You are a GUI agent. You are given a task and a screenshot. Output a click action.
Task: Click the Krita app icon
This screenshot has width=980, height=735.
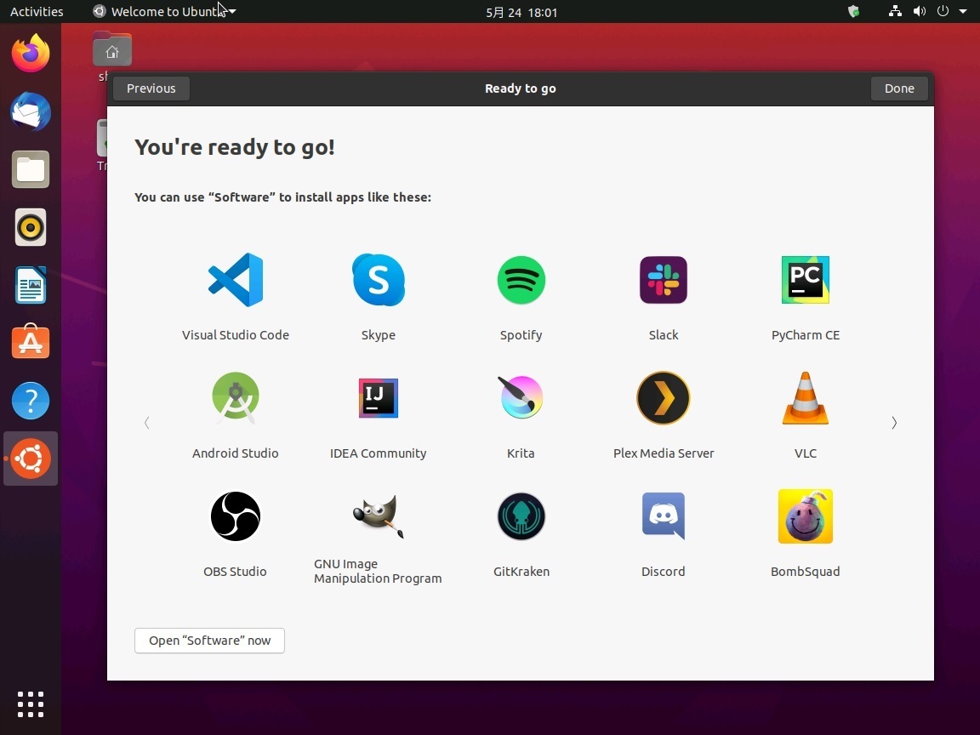[x=521, y=398]
